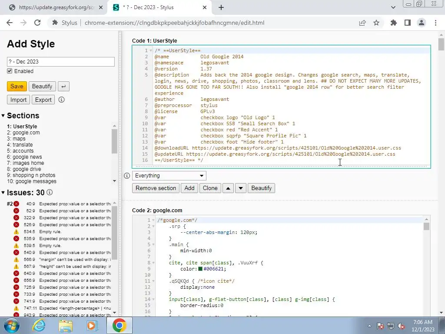Screen dimensions: 445x334
Task: Open color picker swatch for #006621
Action: click(200, 269)
